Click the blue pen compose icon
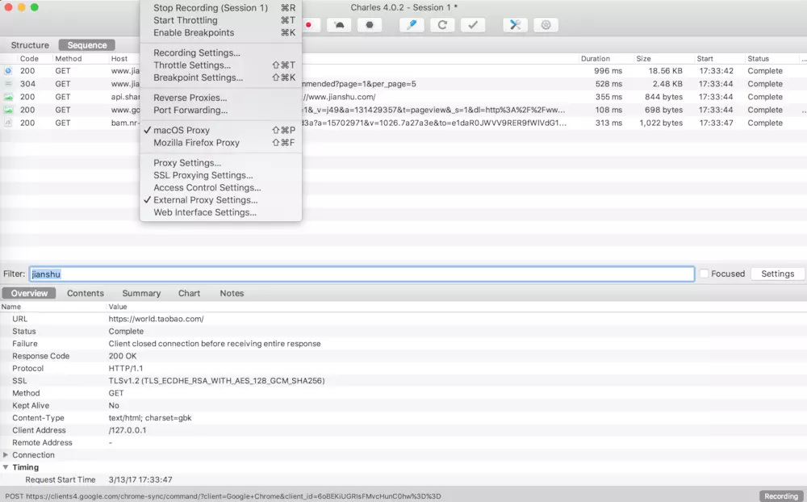Screen dimensions: 807x502 click(x=412, y=25)
